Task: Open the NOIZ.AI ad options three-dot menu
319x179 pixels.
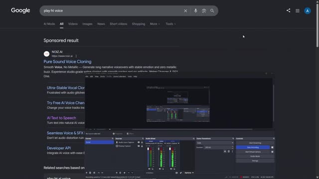Action: click(x=76, y=56)
